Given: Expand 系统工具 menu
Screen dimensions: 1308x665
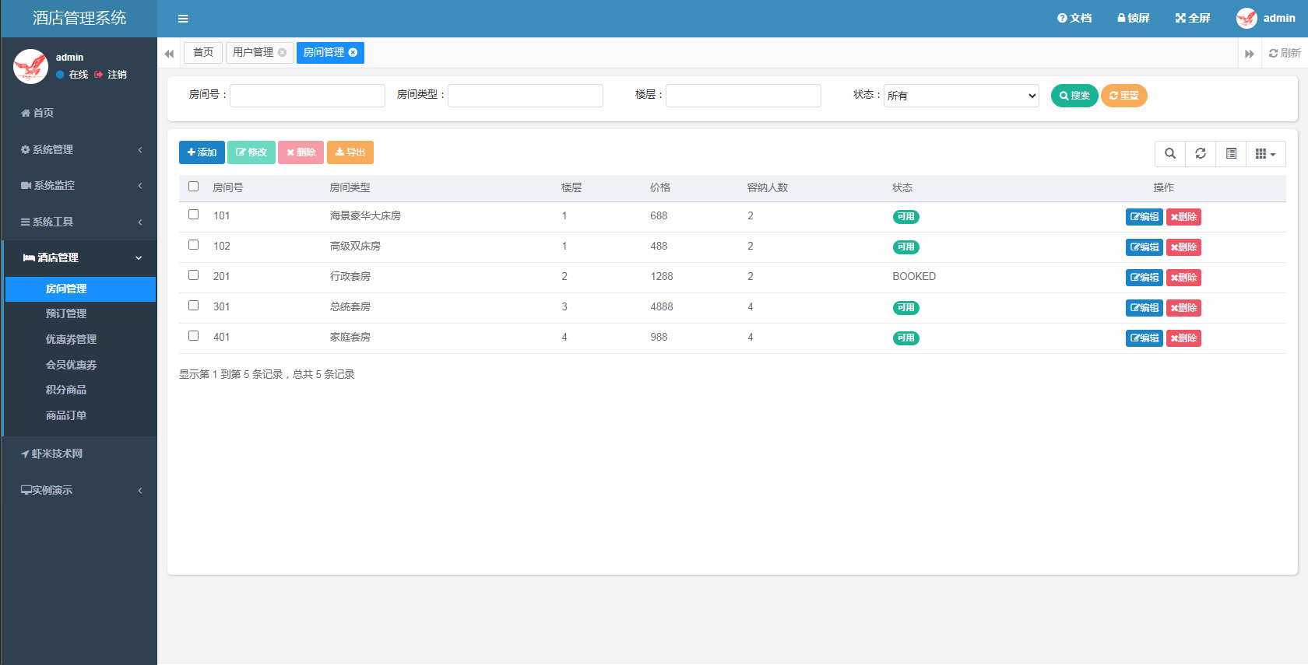Looking at the screenshot, I should (79, 222).
